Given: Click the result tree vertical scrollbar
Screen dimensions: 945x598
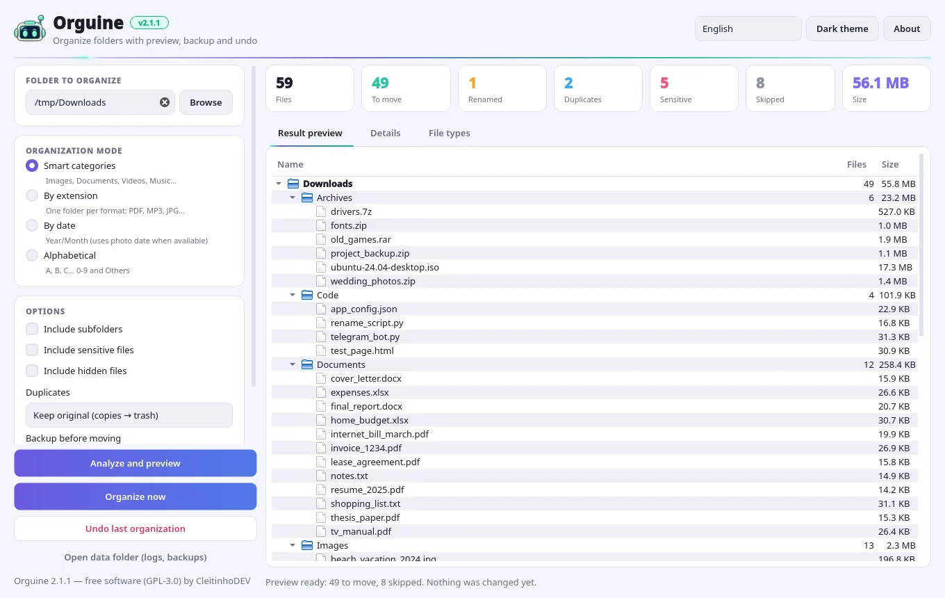Looking at the screenshot, I should click(x=921, y=245).
